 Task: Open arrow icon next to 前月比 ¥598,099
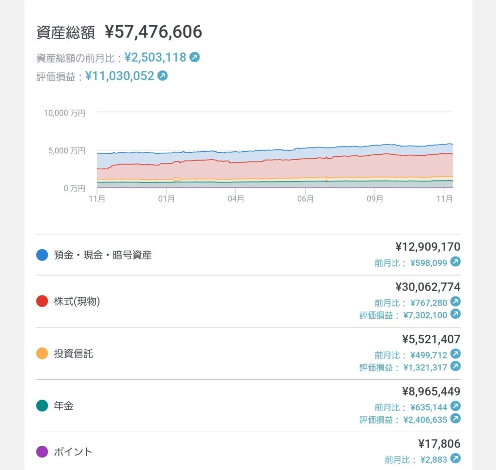click(x=455, y=262)
